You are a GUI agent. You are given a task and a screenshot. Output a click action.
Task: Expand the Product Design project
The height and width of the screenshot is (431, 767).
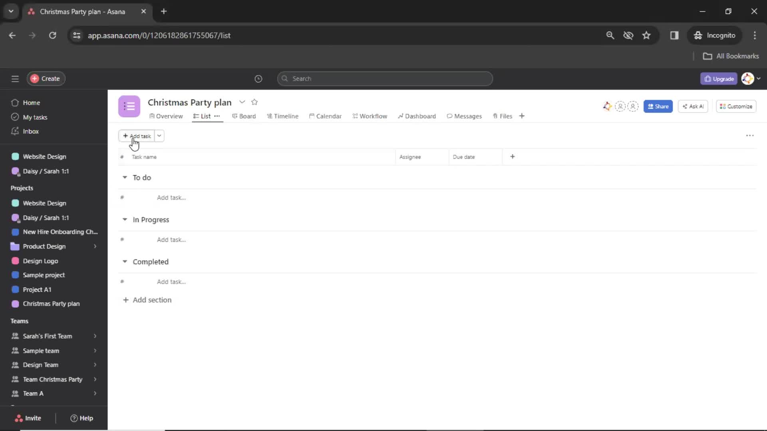point(94,246)
